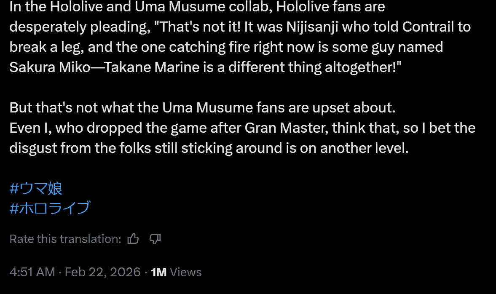496x294 pixels.
Task: Click the thumbs down translation rating icon
Action: [155, 239]
